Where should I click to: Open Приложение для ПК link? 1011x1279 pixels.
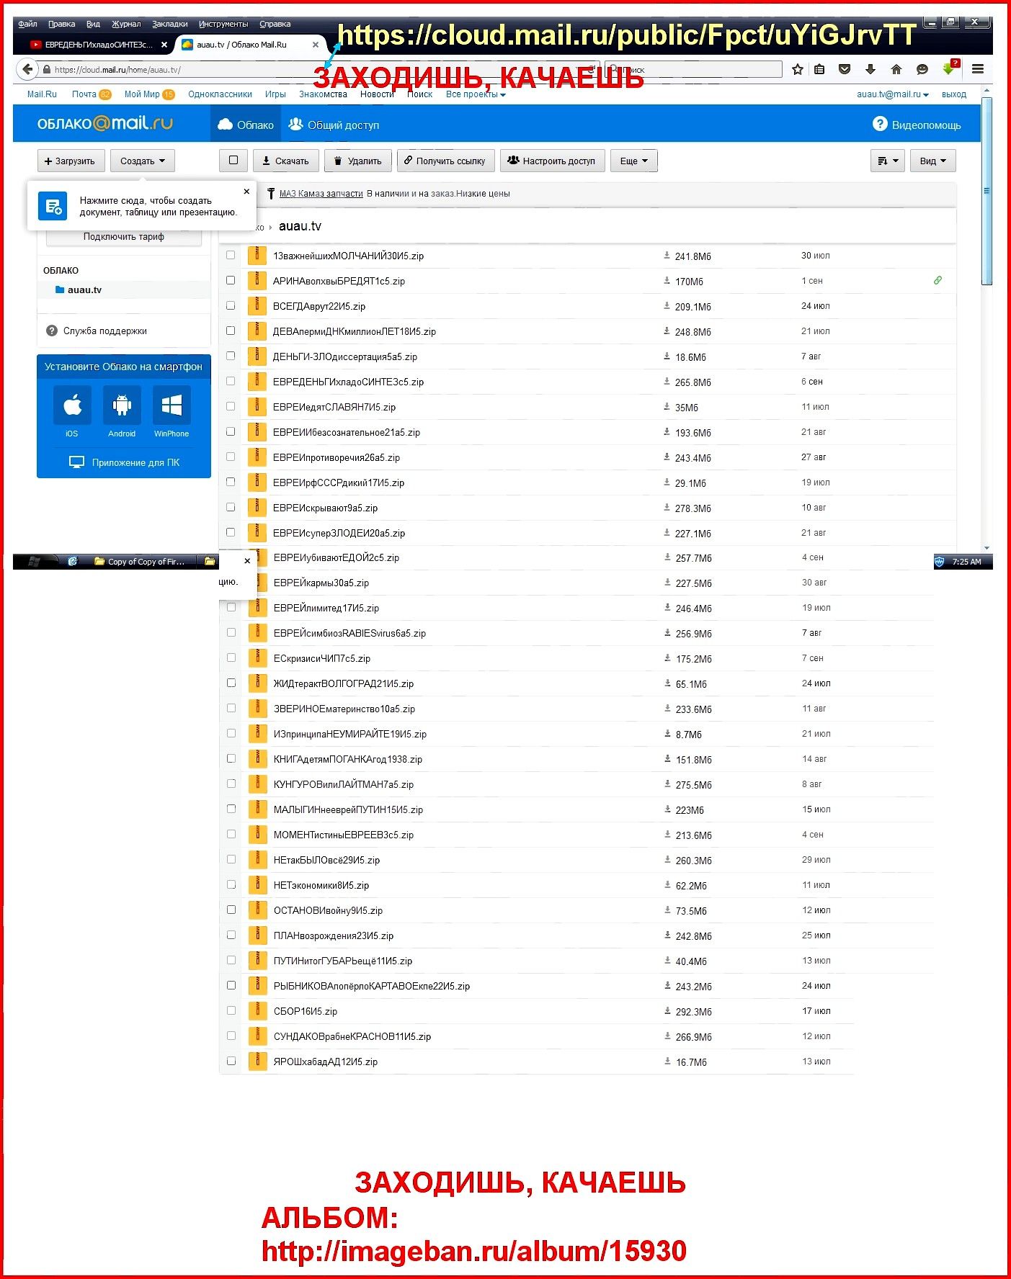[x=124, y=462]
